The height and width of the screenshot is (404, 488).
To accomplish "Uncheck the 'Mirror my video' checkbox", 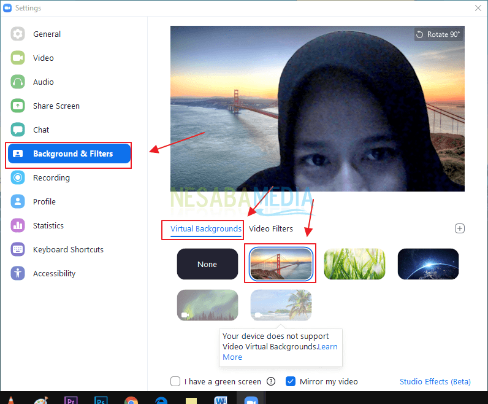I will (x=291, y=381).
